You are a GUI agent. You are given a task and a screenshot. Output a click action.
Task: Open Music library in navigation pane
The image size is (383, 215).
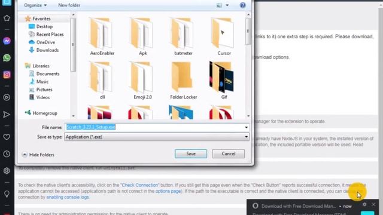pos(39,81)
